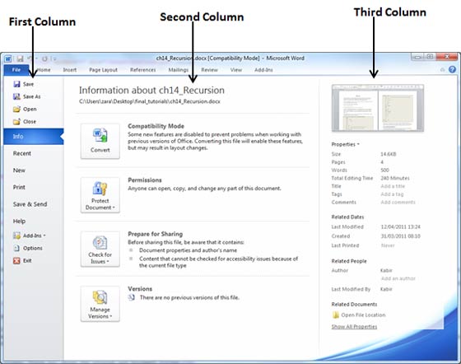
Task: Expand the Properties dropdown arrow
Action: [x=358, y=144]
